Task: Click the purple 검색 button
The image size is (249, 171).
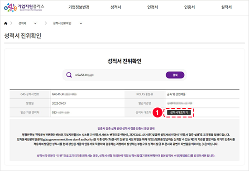Action: pos(175,75)
